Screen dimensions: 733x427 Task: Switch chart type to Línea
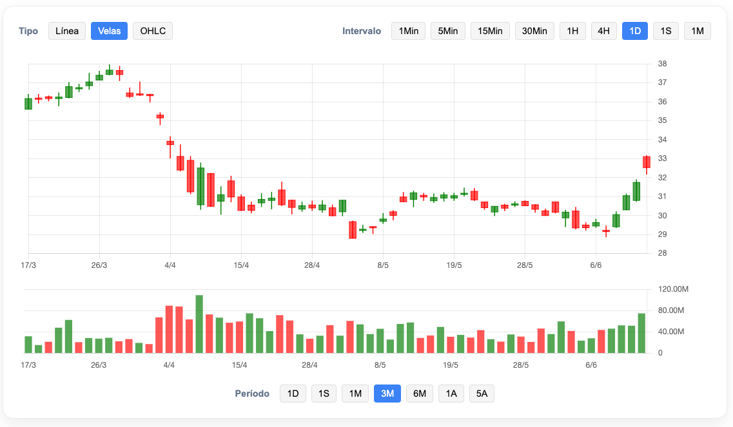tap(67, 31)
